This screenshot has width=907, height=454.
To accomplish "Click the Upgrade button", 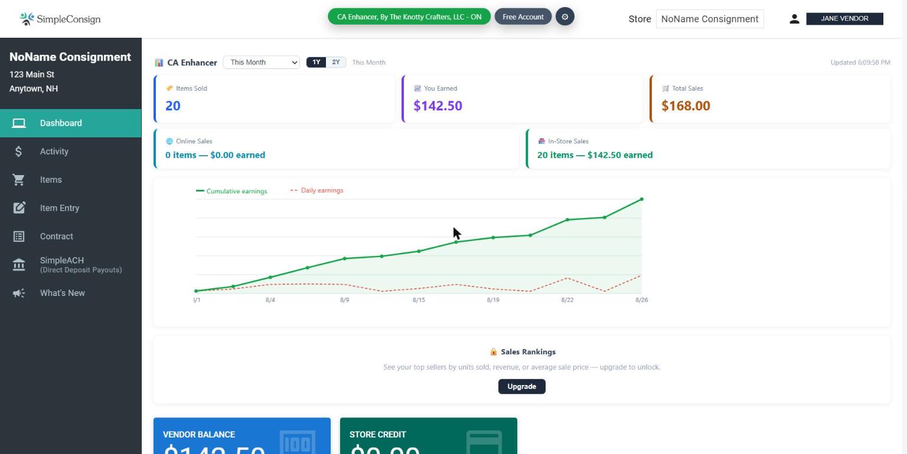I will [522, 387].
